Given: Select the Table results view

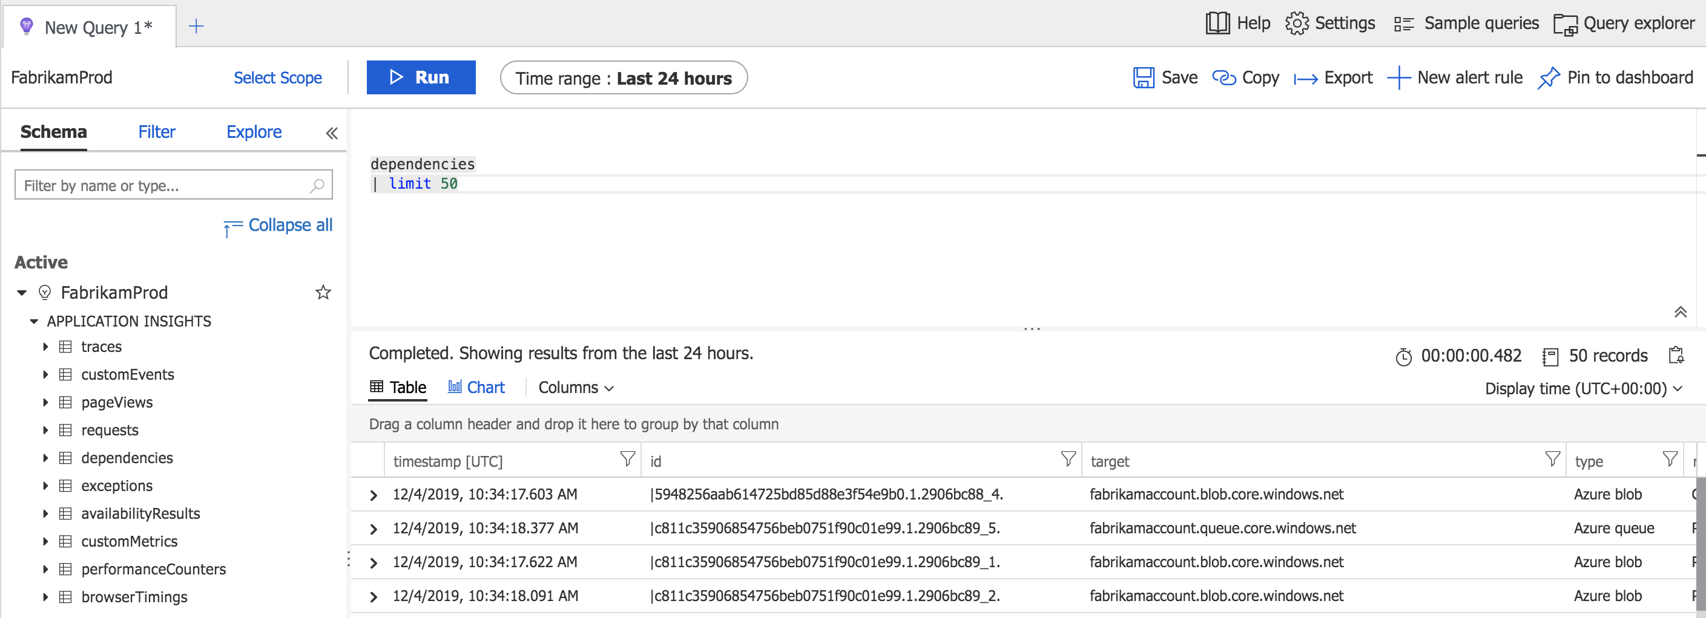Looking at the screenshot, I should coord(398,387).
